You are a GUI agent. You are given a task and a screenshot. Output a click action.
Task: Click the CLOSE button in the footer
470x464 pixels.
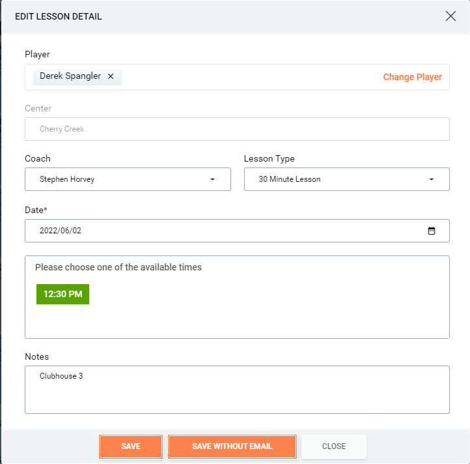(334, 446)
